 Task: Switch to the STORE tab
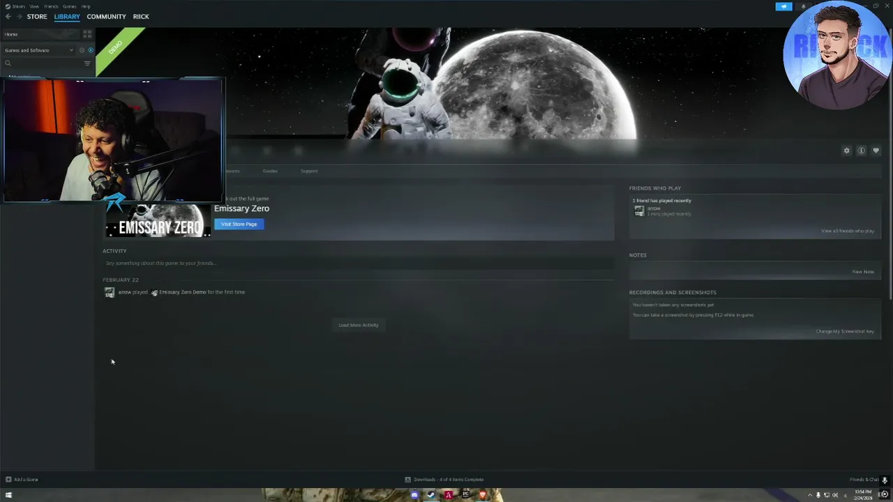pos(37,17)
